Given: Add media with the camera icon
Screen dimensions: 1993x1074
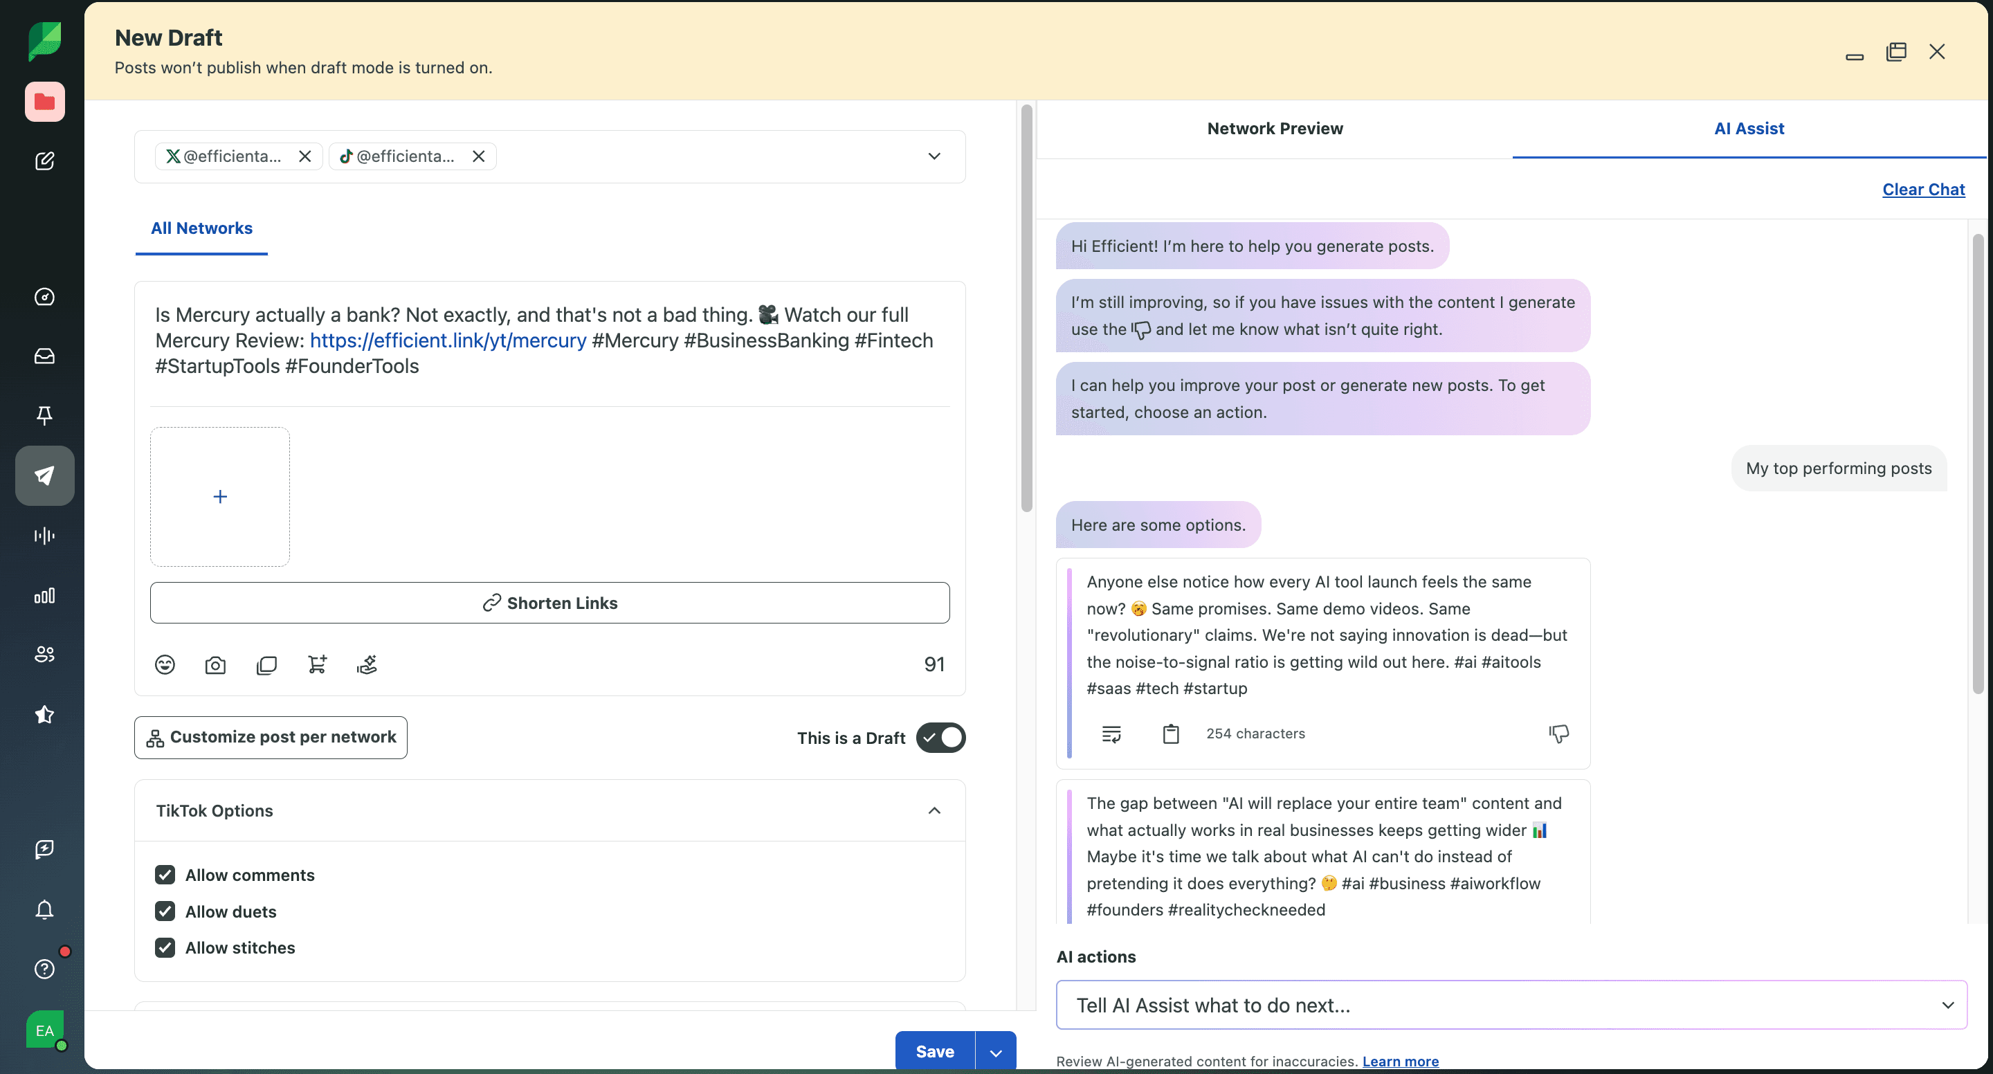Looking at the screenshot, I should point(215,664).
